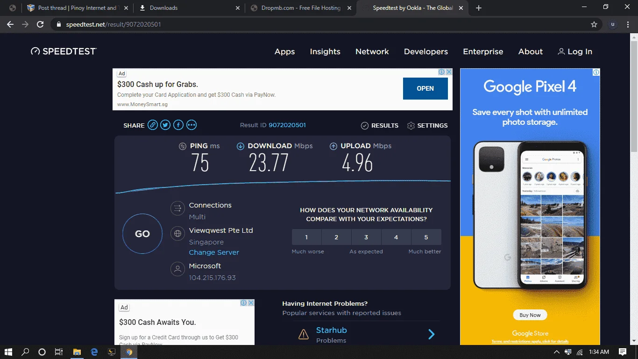638x359 pixels.
Task: Reload the current page
Action: [x=40, y=24]
